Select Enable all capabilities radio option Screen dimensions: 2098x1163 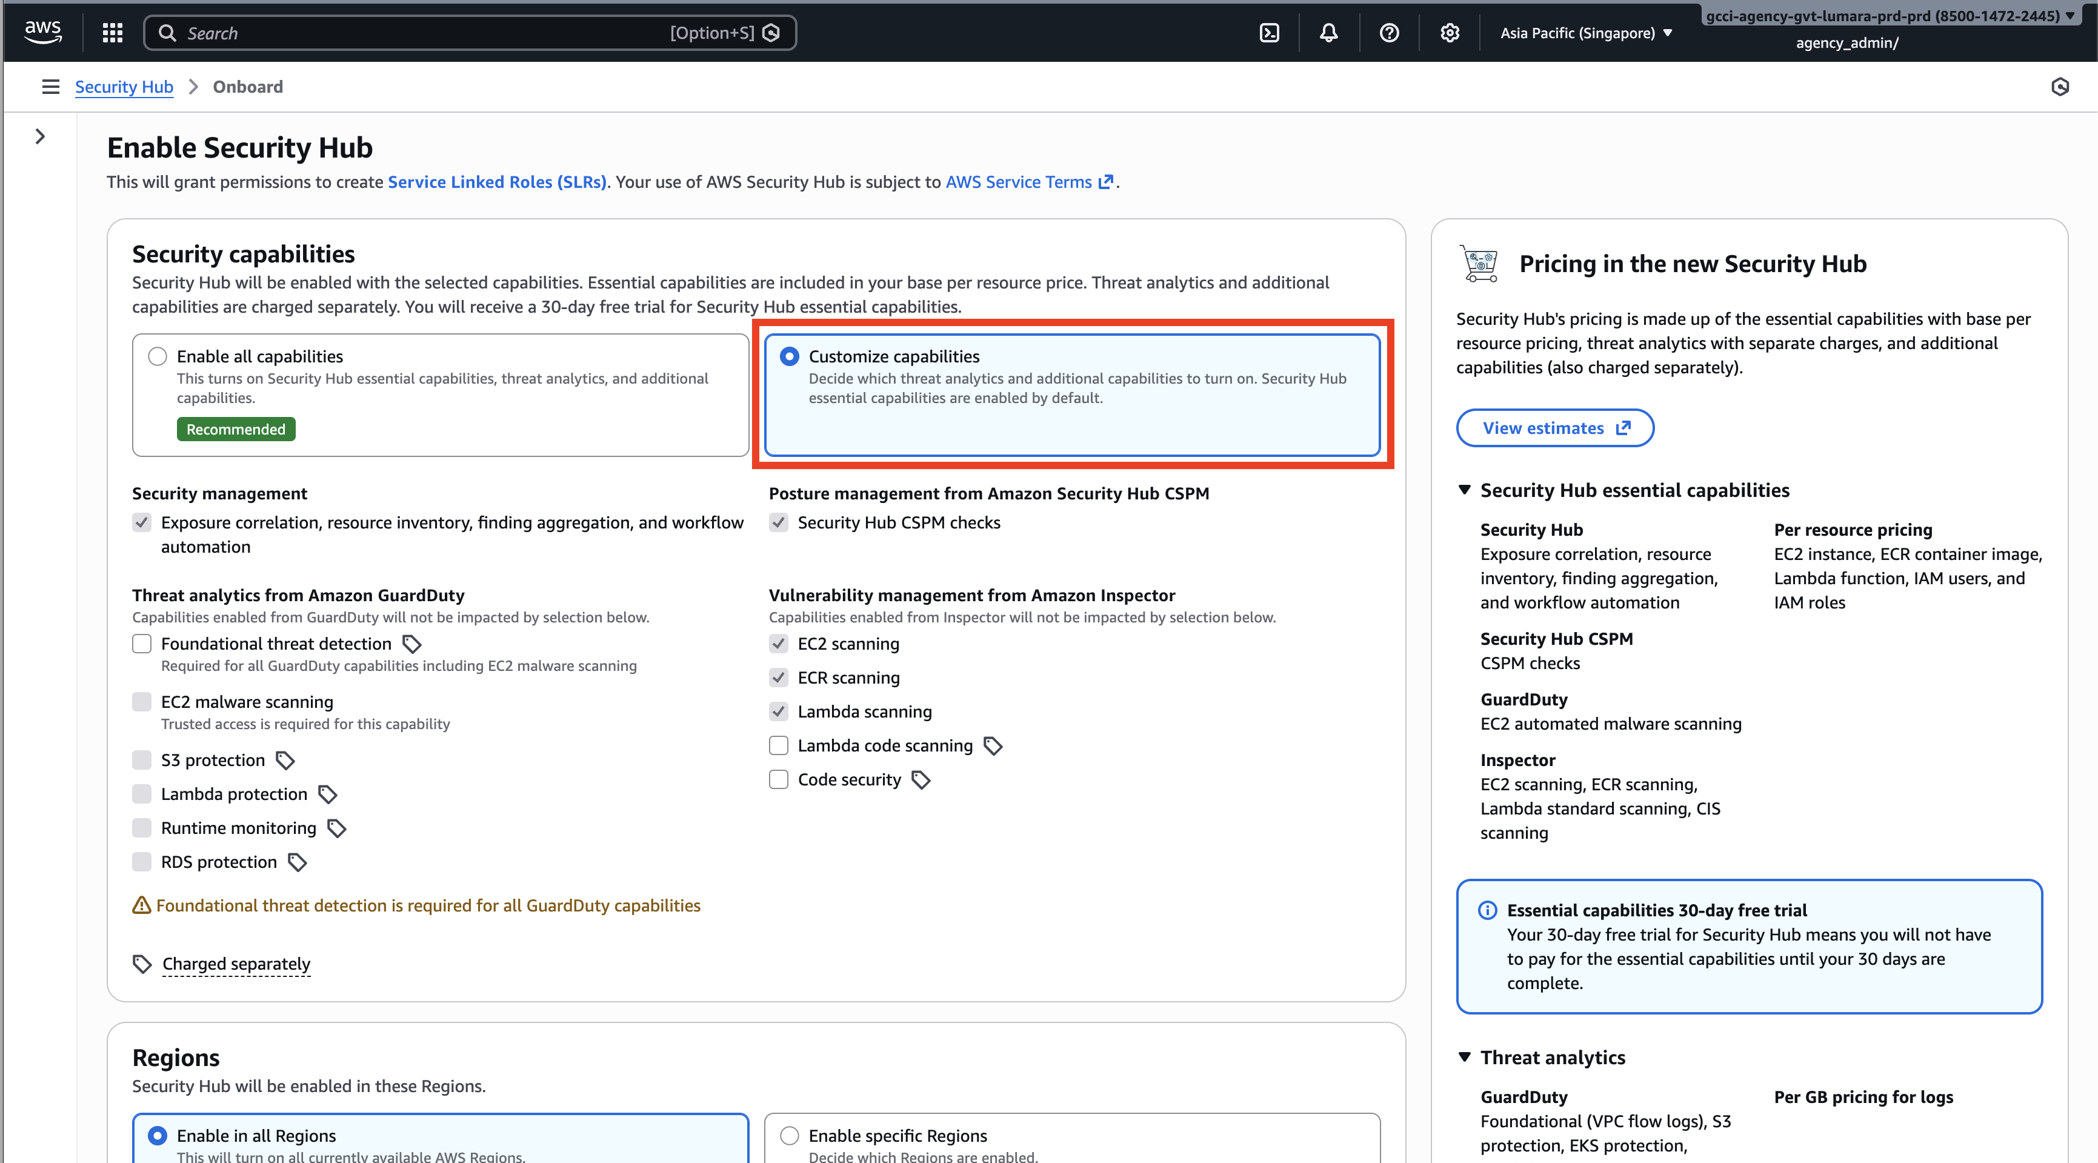(157, 357)
